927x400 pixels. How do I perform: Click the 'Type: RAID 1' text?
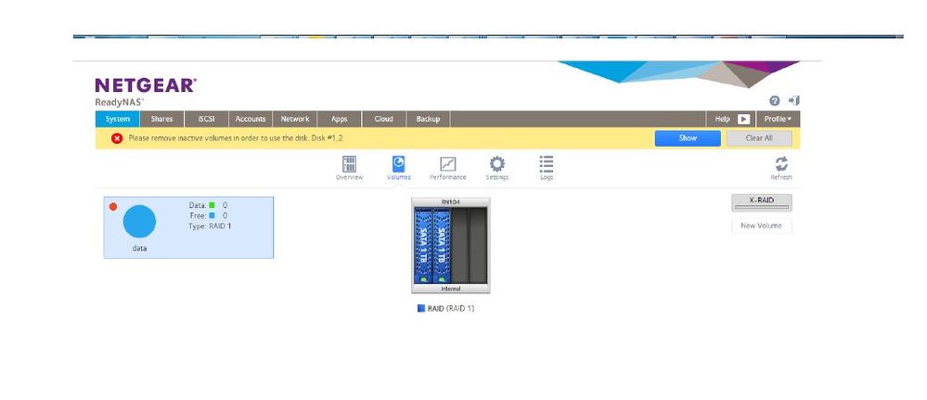click(210, 226)
